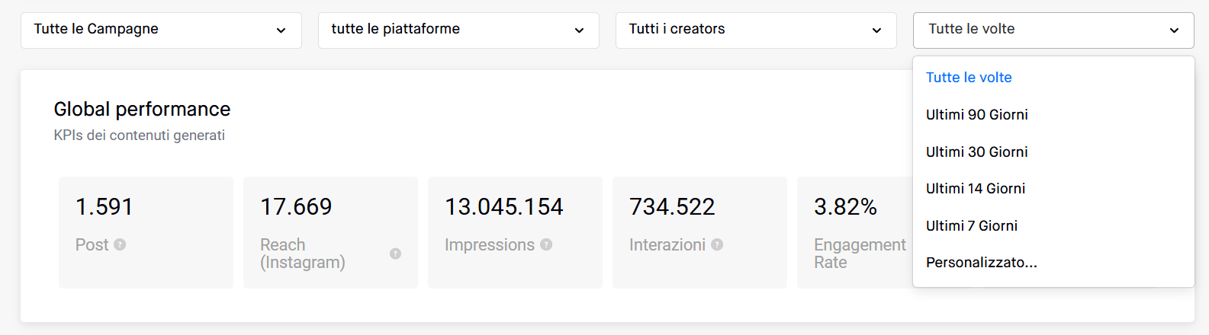The height and width of the screenshot is (335, 1209).
Task: Expand the tutte le piattaforme filter
Action: tap(458, 30)
